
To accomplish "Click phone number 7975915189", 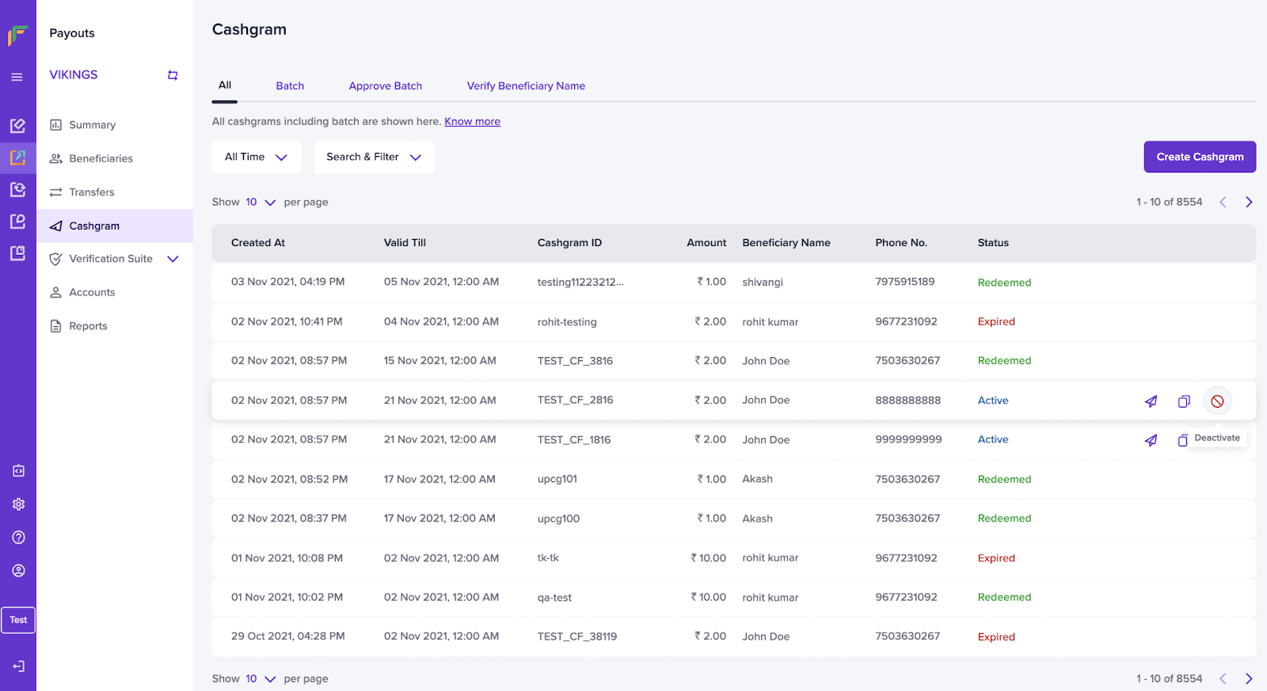I will point(905,282).
